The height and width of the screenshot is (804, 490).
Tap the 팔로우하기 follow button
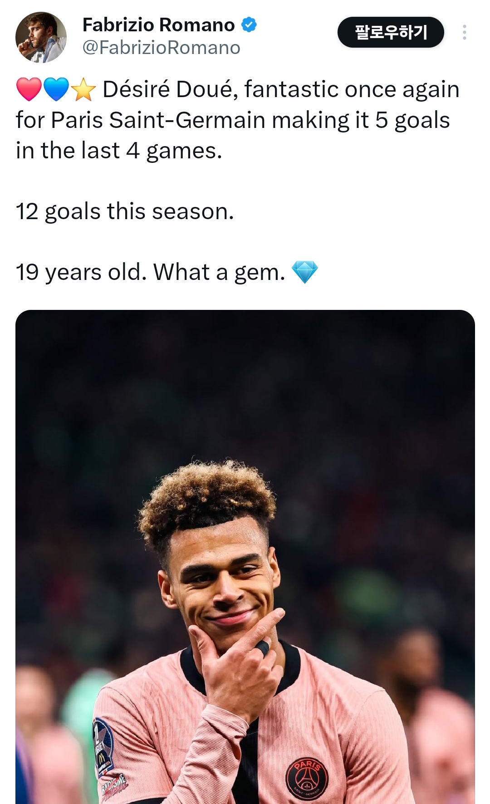(390, 32)
